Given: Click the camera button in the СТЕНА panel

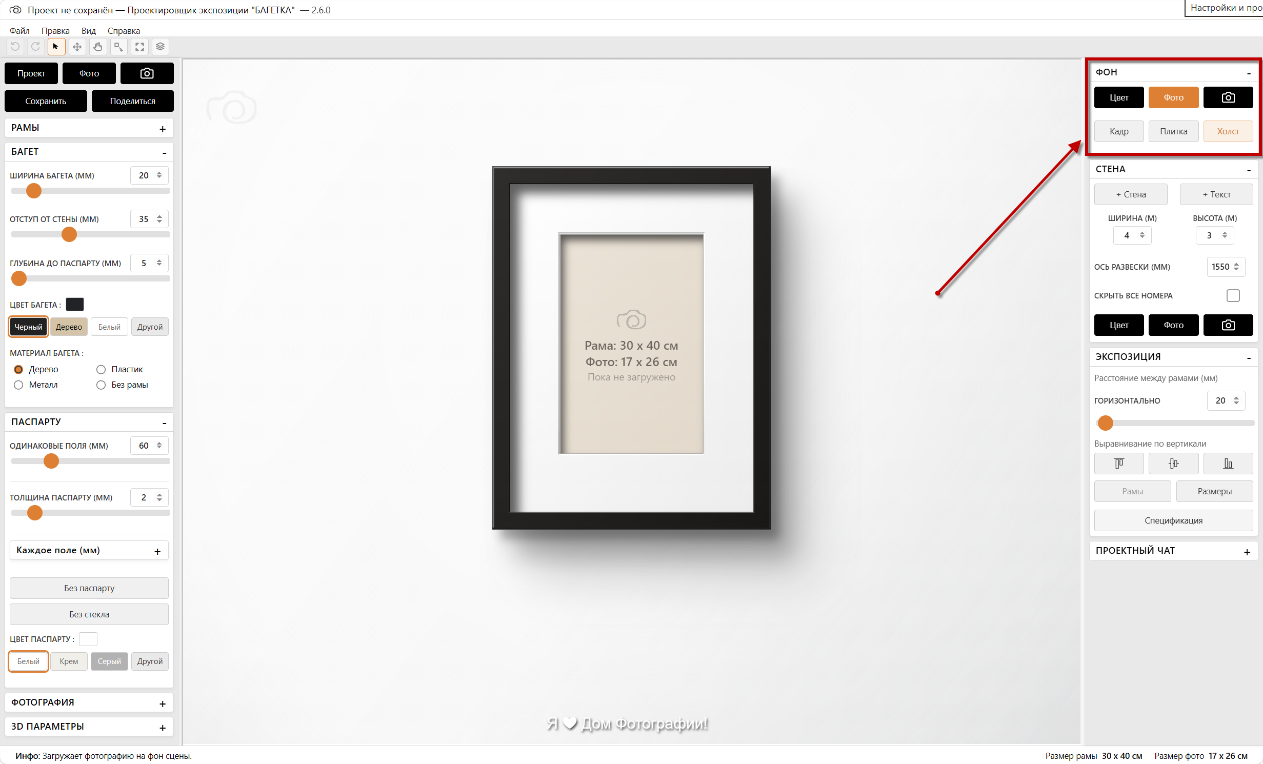Looking at the screenshot, I should (x=1228, y=325).
